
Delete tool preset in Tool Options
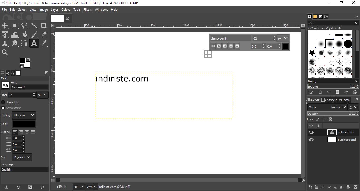(30, 187)
